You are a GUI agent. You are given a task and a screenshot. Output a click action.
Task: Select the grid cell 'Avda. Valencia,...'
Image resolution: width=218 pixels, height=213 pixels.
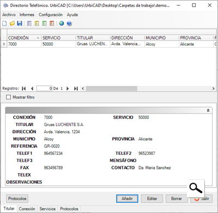pyautogui.click(x=128, y=44)
